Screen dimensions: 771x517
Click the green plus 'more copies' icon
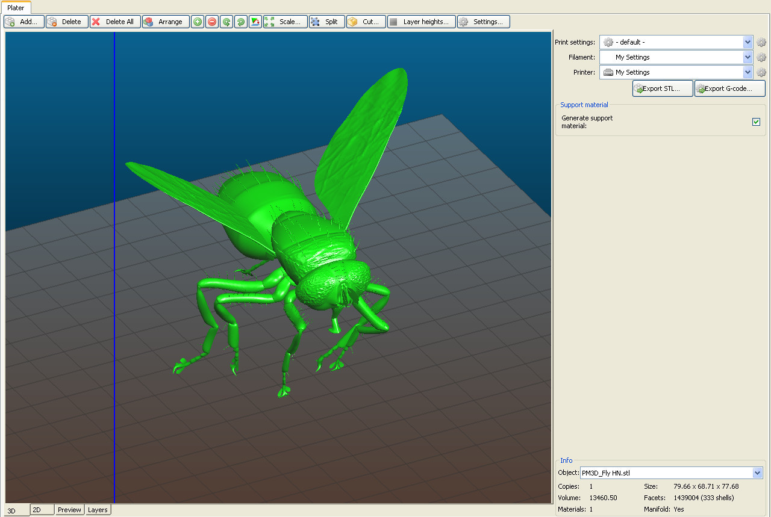[198, 22]
